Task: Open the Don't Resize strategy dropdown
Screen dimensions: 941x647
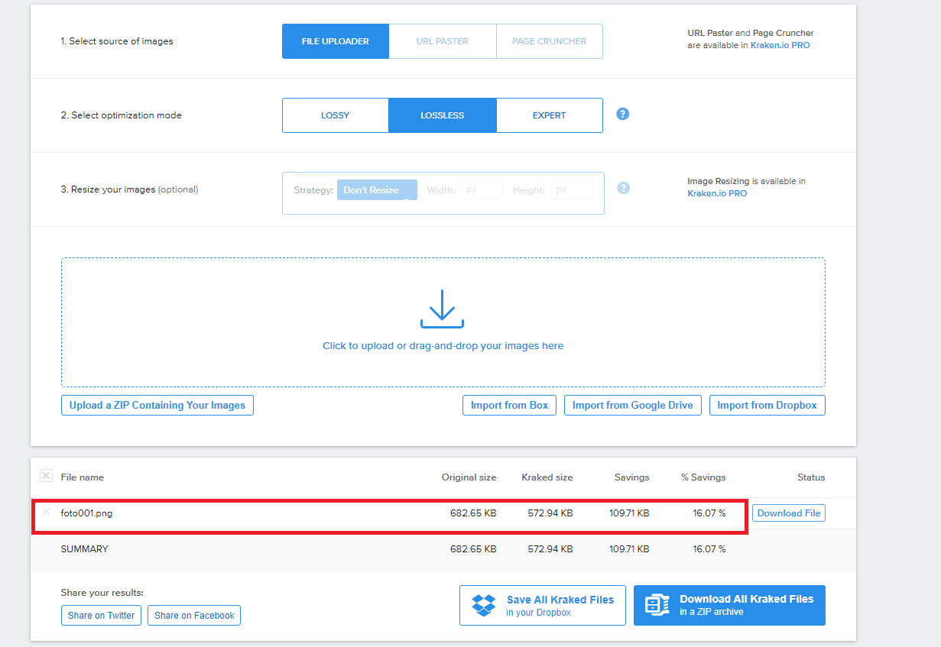Action: point(377,190)
